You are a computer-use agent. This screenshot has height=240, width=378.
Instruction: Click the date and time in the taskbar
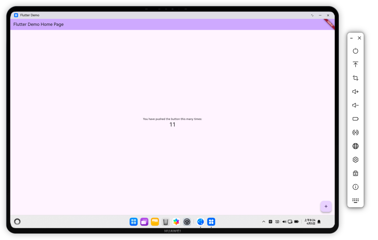310,221
